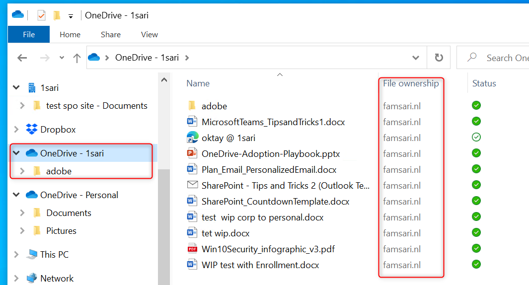This screenshot has height=285, width=529.
Task: Select 'WIP test with Enrollment.docx' file
Action: pos(260,265)
